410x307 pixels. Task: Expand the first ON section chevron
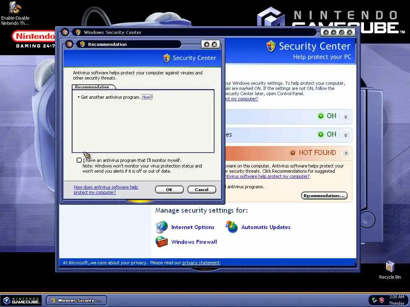[346, 116]
